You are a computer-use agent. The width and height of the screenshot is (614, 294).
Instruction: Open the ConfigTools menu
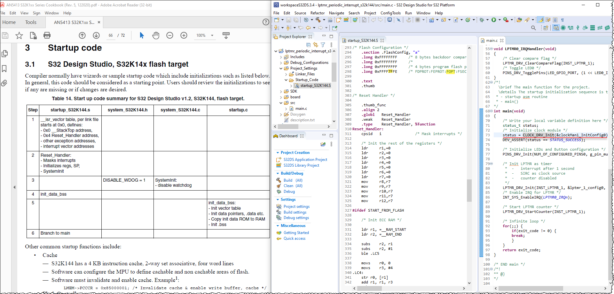coord(390,13)
